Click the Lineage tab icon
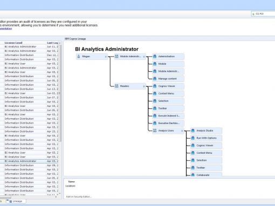Viewport: 275px width, 206px height. tap(11, 201)
